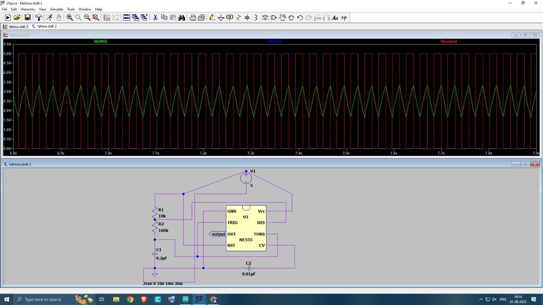Click the R2 100k resistor value
Screen dimensions: 543x305
coord(163,230)
